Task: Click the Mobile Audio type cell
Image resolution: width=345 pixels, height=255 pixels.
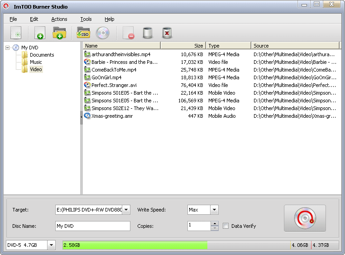Action: click(x=222, y=116)
